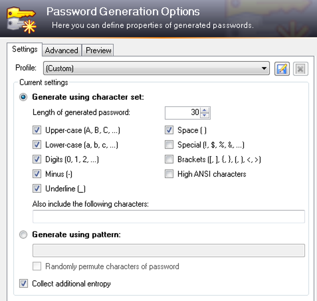The height and width of the screenshot is (301, 317).
Task: Check High ANSI characters option
Action: pyautogui.click(x=169, y=174)
